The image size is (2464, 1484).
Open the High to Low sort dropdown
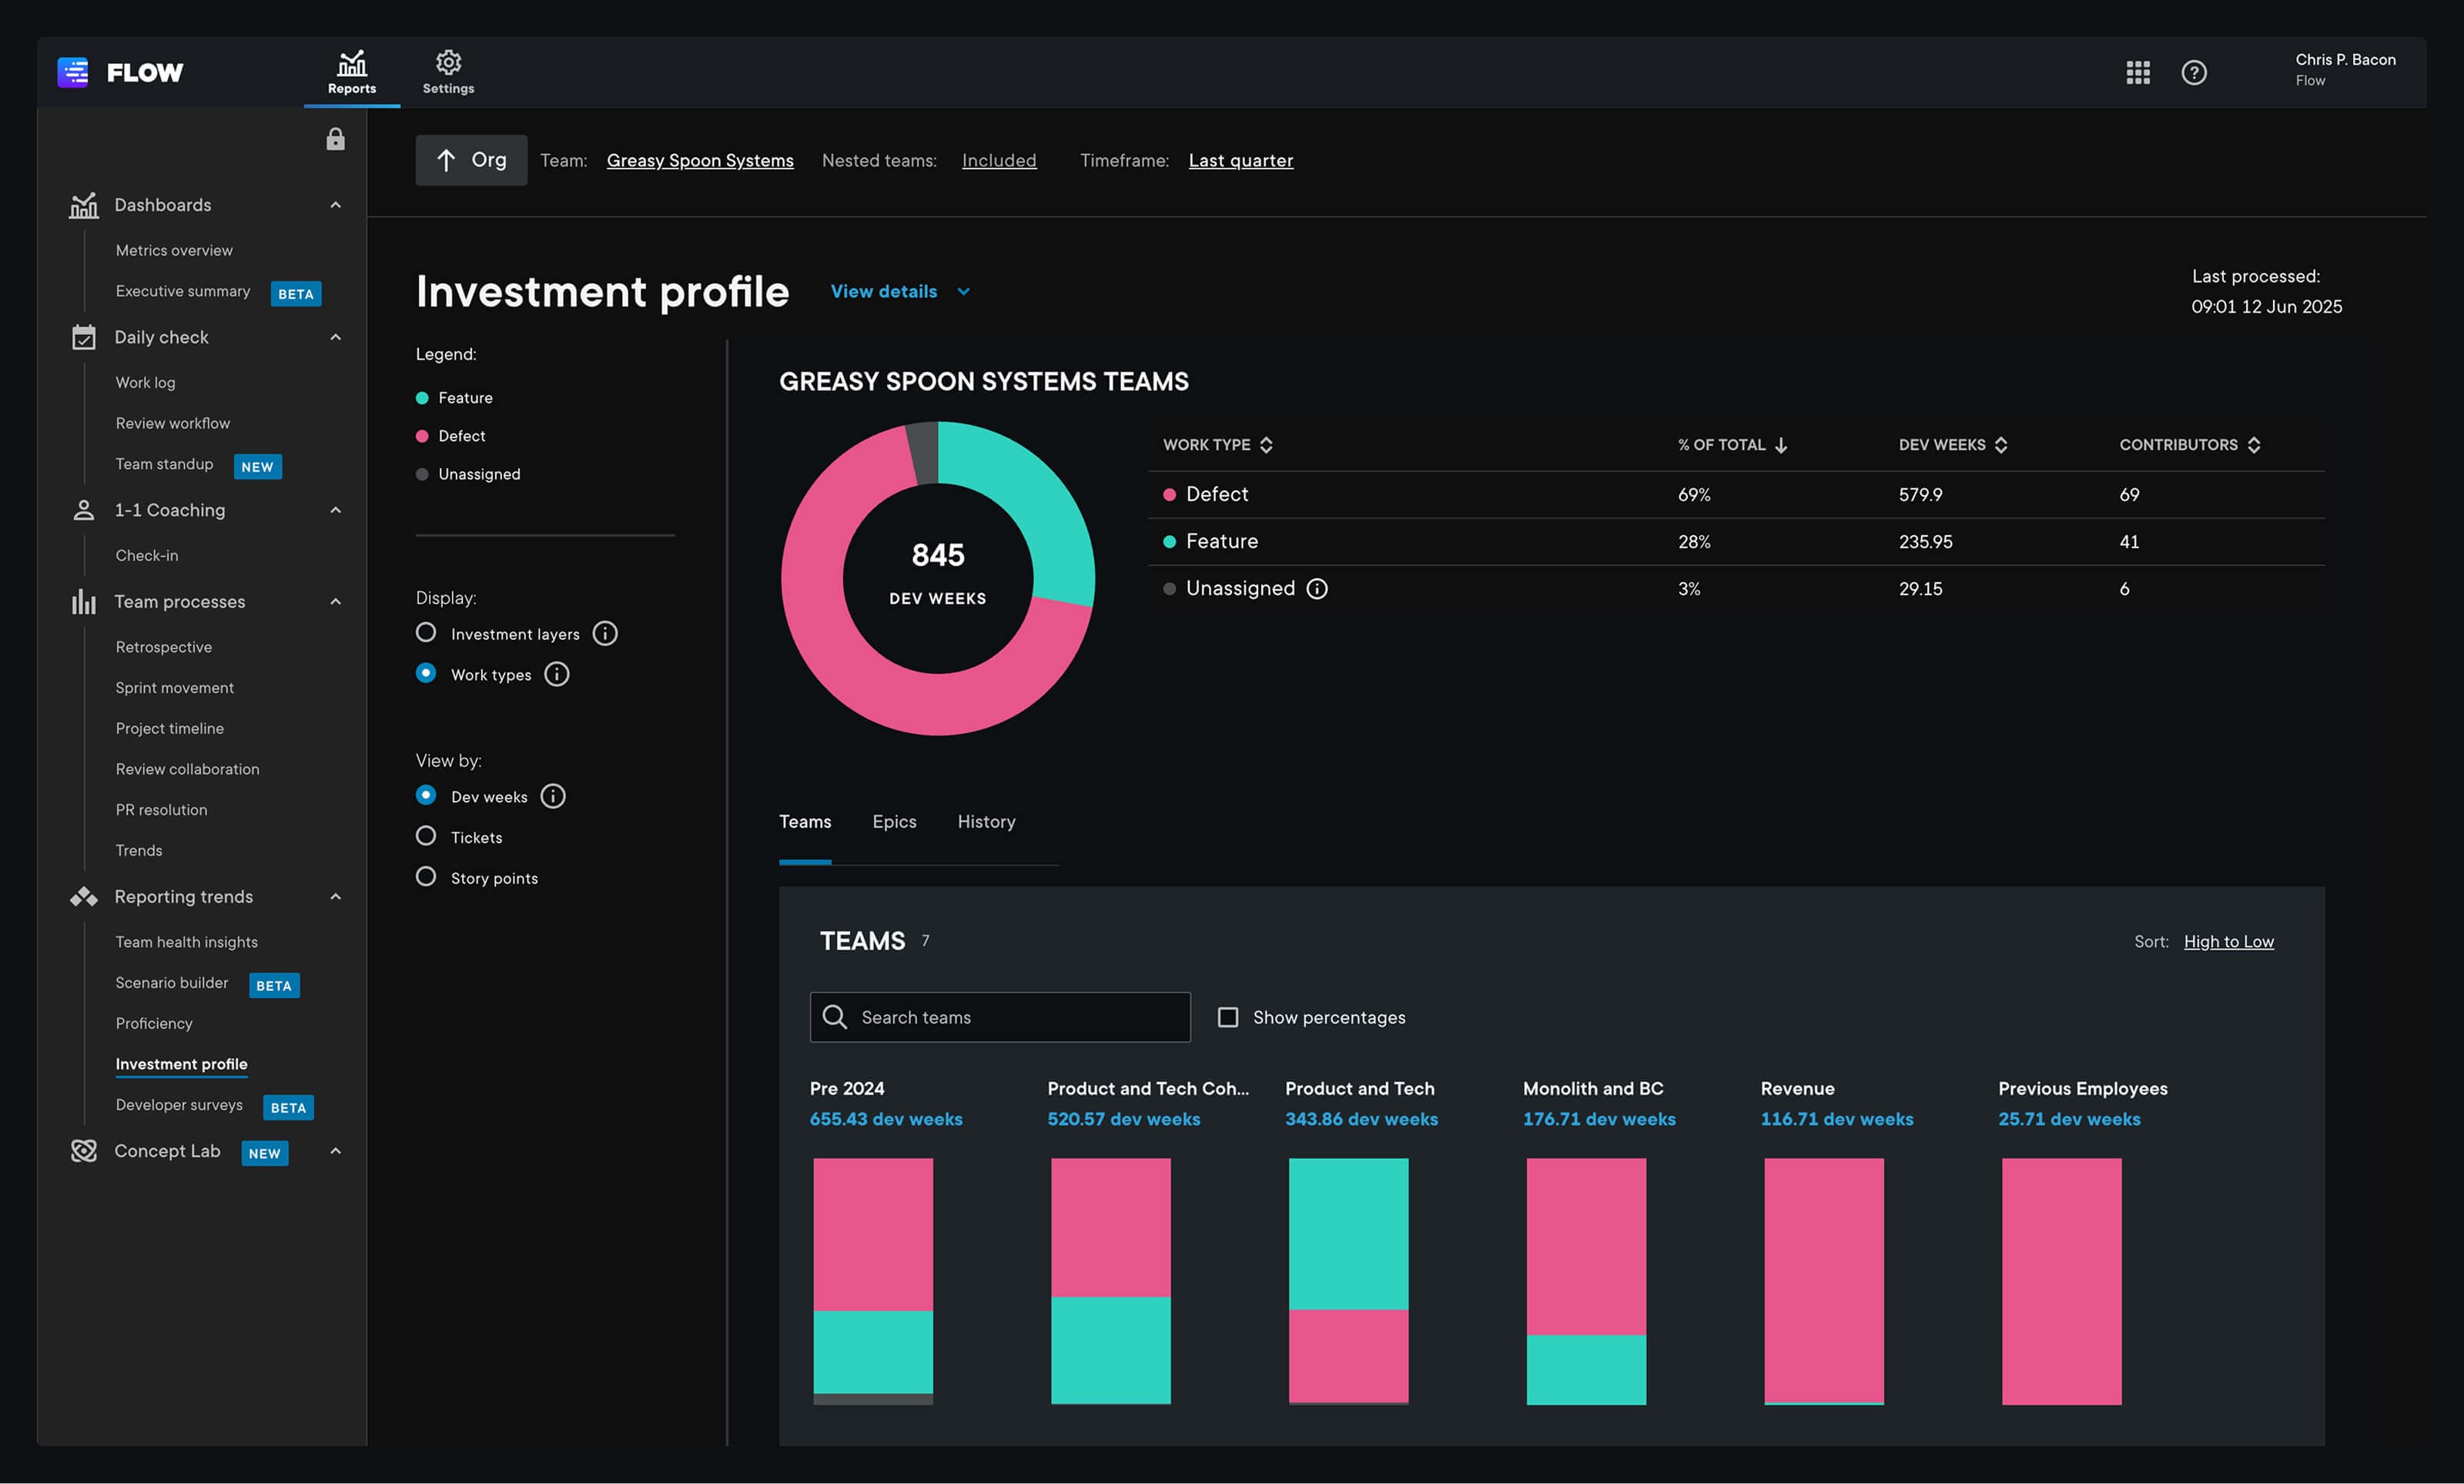pyautogui.click(x=2228, y=942)
